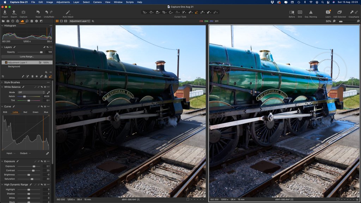Select the Background layer row

(27, 67)
